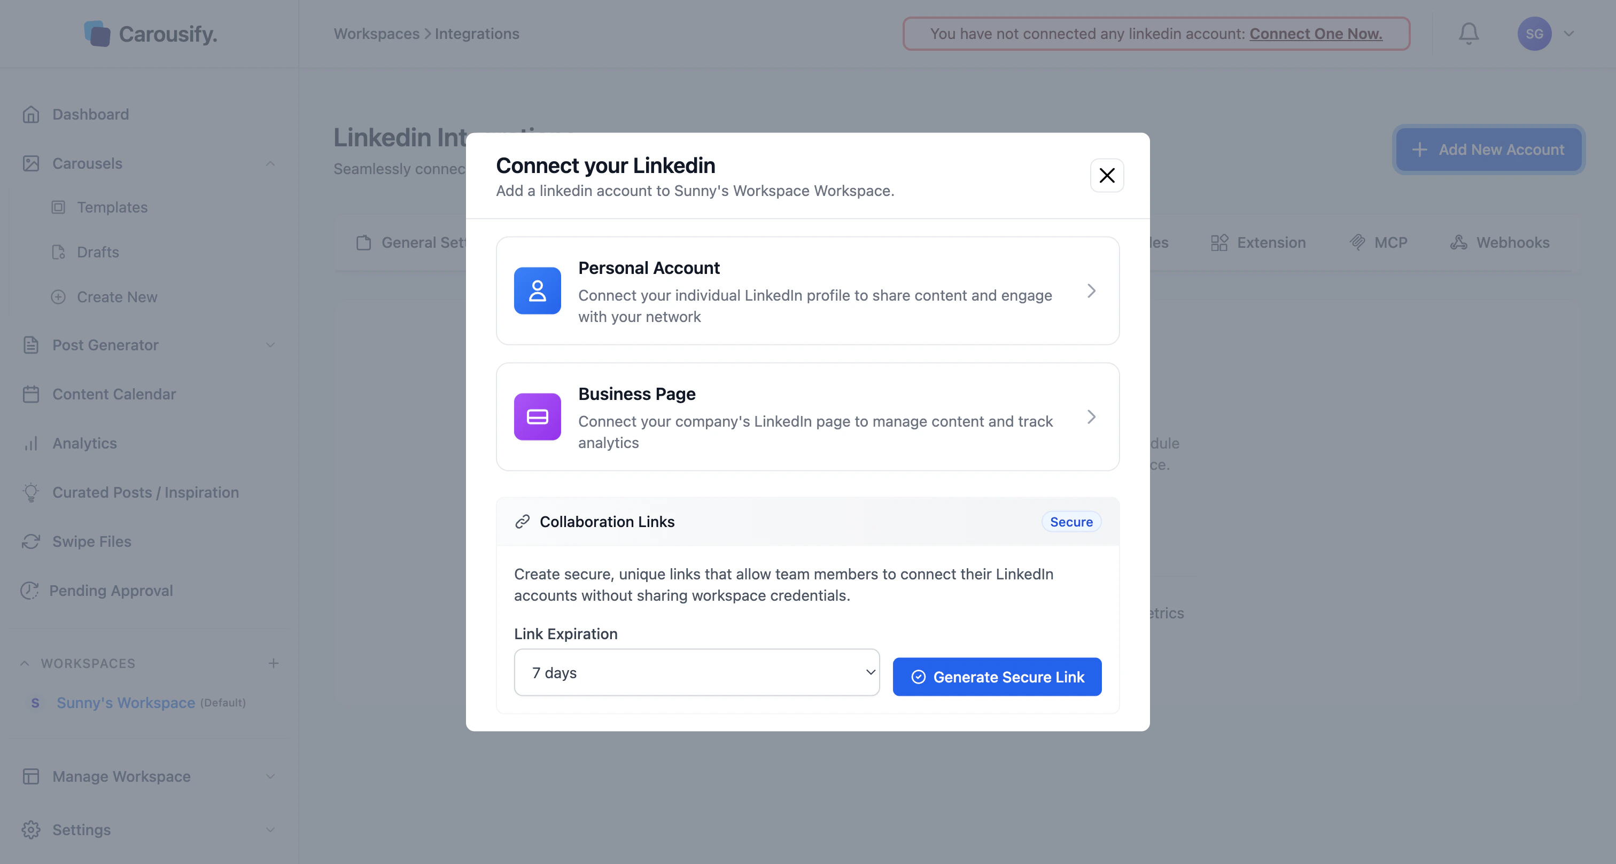1616x864 pixels.
Task: Click the Carousify logo icon
Action: point(97,33)
